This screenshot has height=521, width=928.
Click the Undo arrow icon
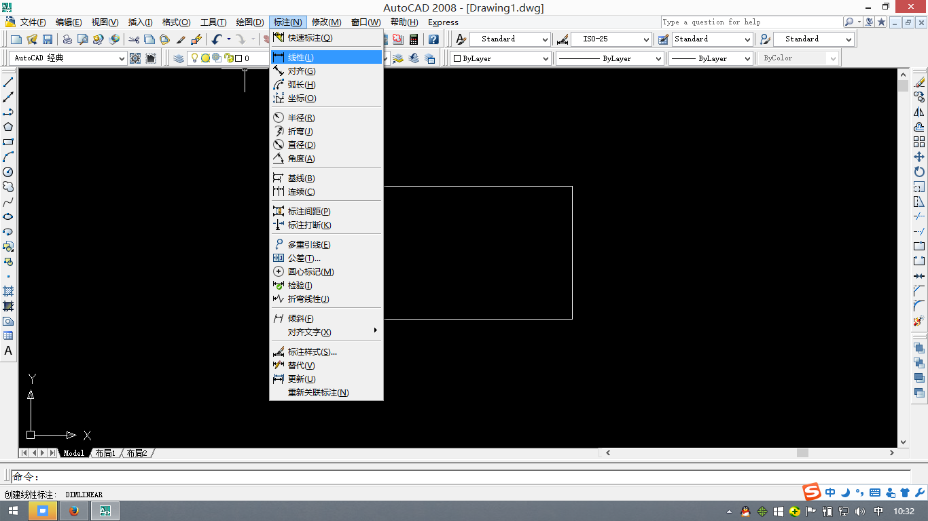pyautogui.click(x=217, y=39)
